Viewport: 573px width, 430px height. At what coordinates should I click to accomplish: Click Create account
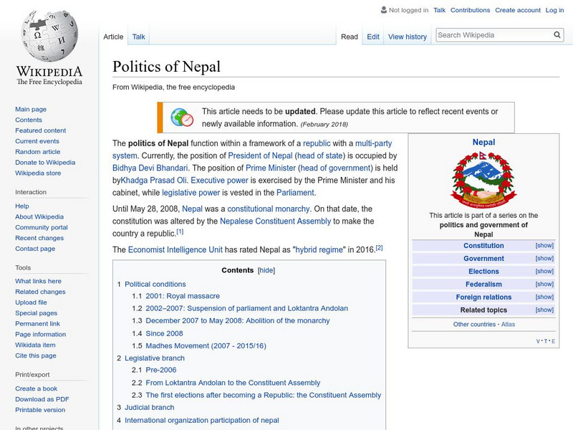pos(518,10)
